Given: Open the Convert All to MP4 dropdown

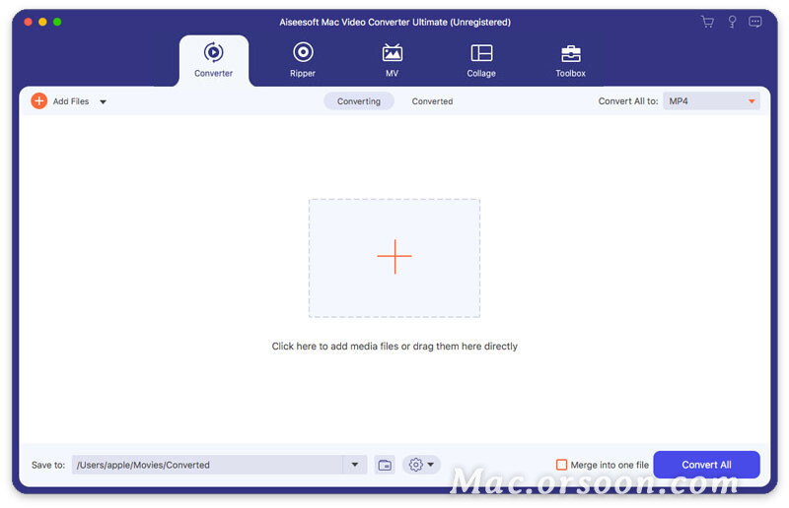Looking at the screenshot, I should pyautogui.click(x=711, y=101).
